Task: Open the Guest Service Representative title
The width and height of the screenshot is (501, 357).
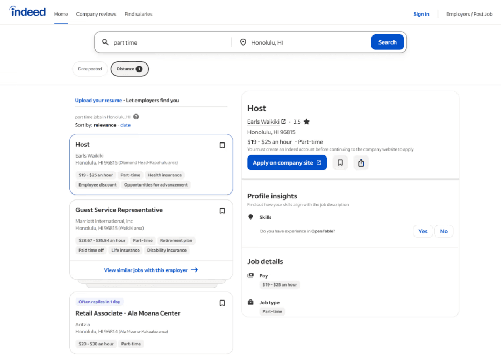Action: tap(119, 210)
